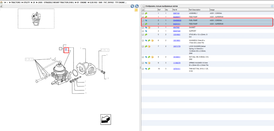The image size is (274, 131).
Task: Click the 0.04.3 reference box in diagram
Action: tap(105, 50)
